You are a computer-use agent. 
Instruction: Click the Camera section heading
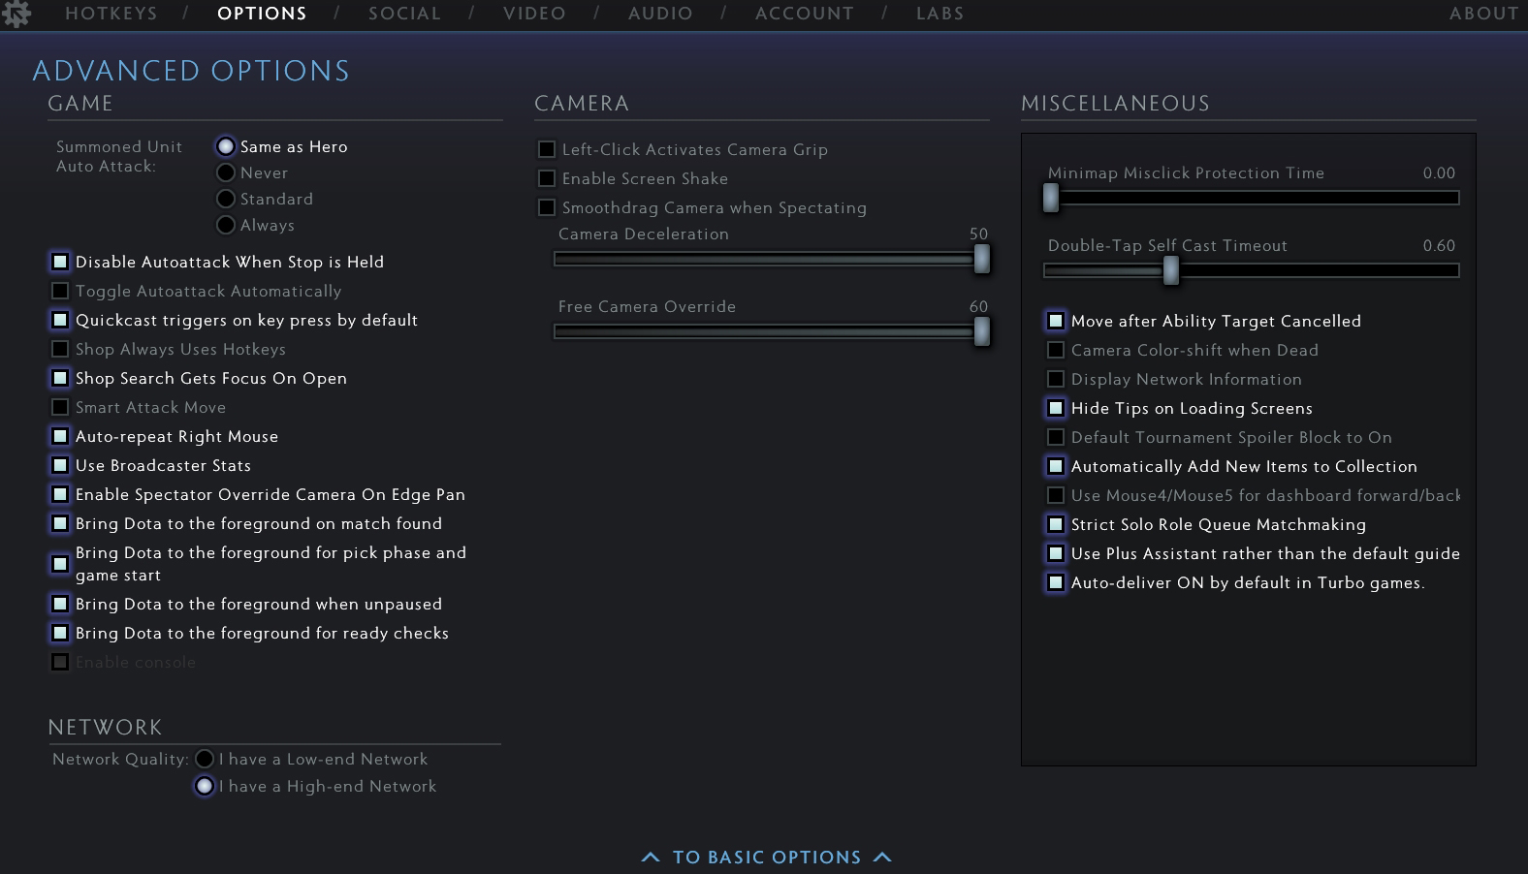582,104
